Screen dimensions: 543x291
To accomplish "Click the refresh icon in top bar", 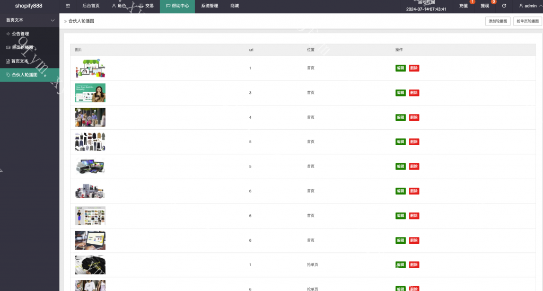I will point(504,6).
